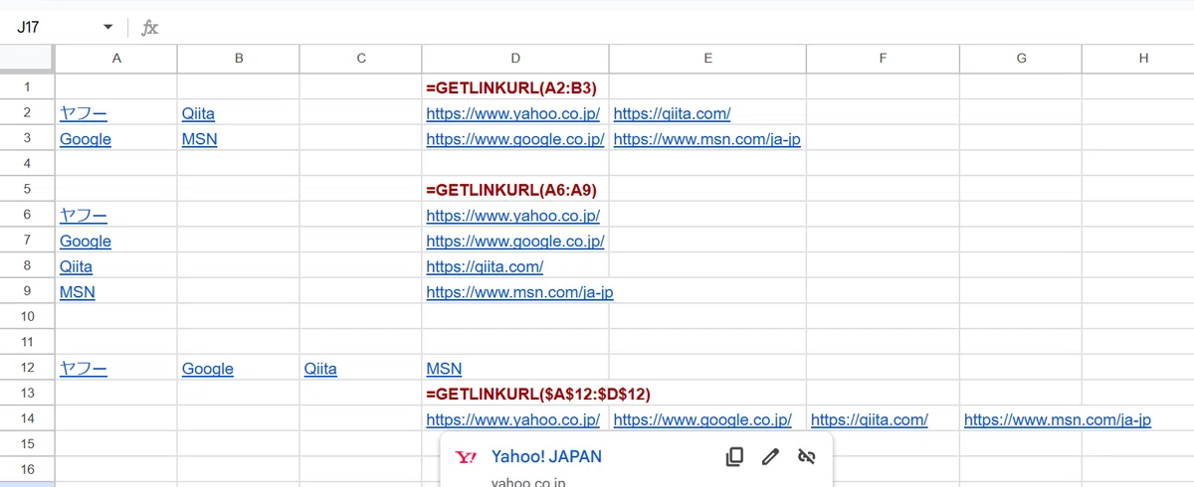Select row 10 header
The width and height of the screenshot is (1194, 487).
[27, 317]
